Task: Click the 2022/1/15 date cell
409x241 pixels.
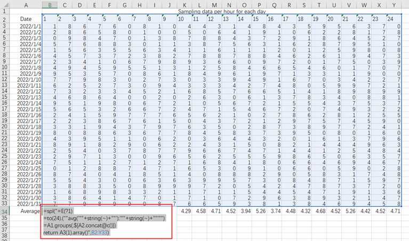Action: 29,109
